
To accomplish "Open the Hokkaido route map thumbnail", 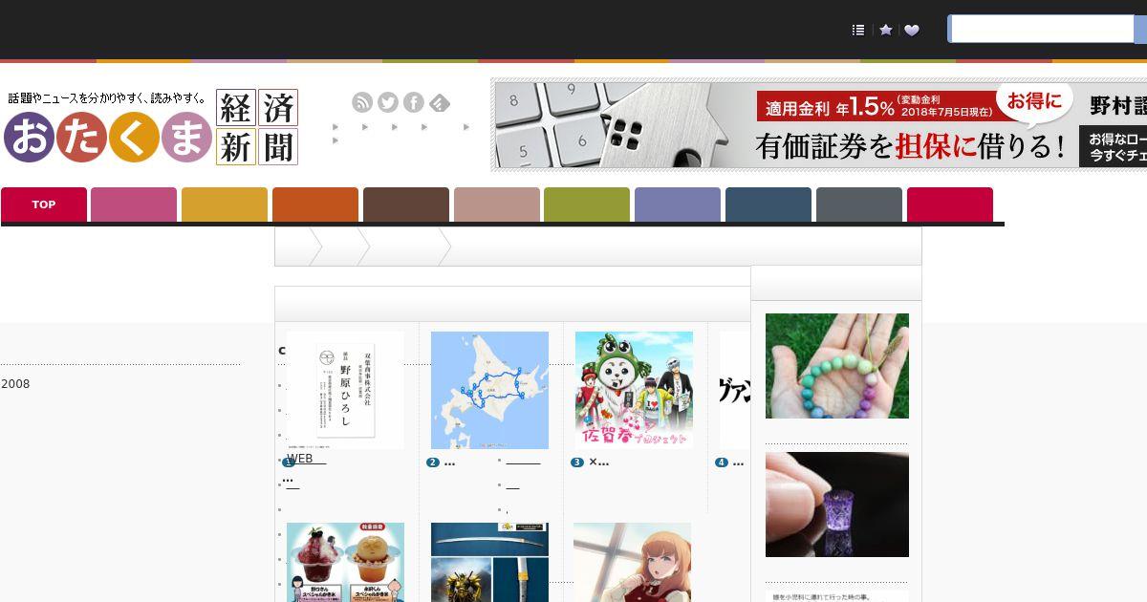I will click(489, 390).
